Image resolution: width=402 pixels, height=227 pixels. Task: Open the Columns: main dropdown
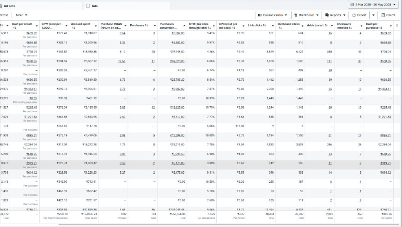(273, 15)
